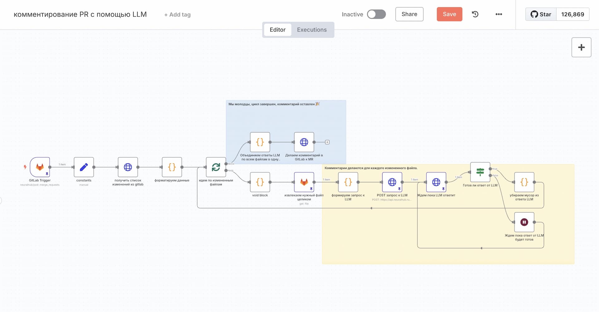Click the workflow title 'комментирование PR с помощью LLM'
The width and height of the screenshot is (599, 312).
click(x=80, y=14)
